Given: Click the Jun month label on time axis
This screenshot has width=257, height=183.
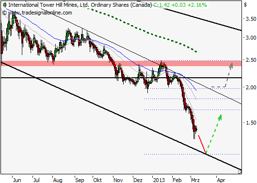Looking at the screenshot, I should point(17,180).
